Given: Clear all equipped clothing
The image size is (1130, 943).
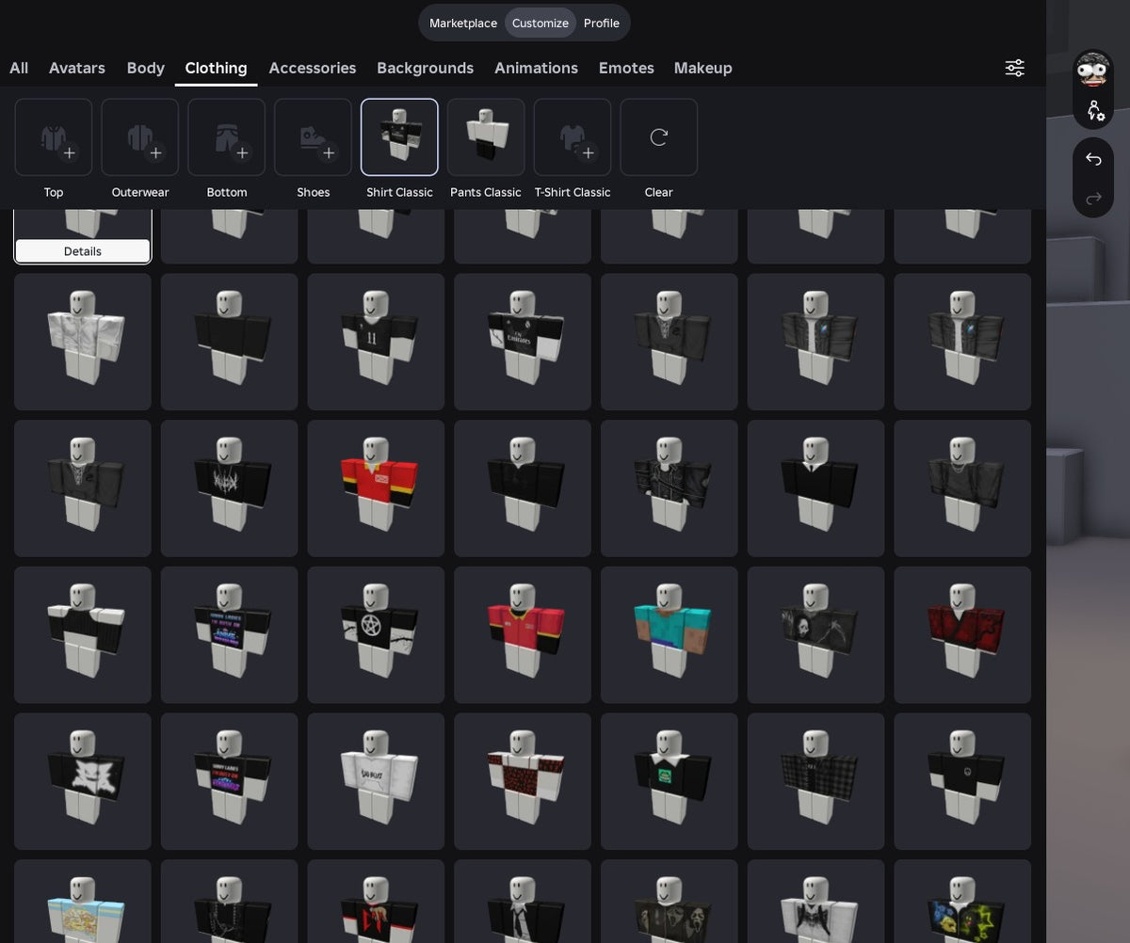Looking at the screenshot, I should pos(659,137).
